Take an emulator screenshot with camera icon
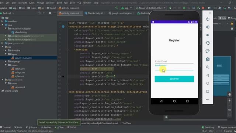The width and height of the screenshot is (236, 133). click(x=208, y=59)
